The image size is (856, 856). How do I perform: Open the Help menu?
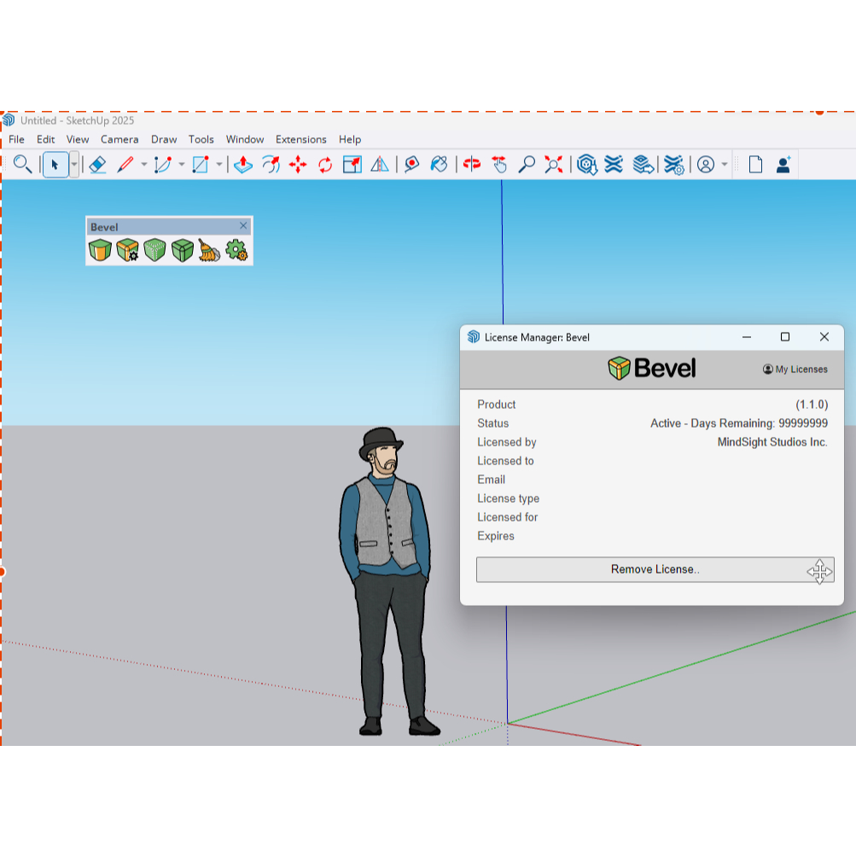click(x=350, y=139)
